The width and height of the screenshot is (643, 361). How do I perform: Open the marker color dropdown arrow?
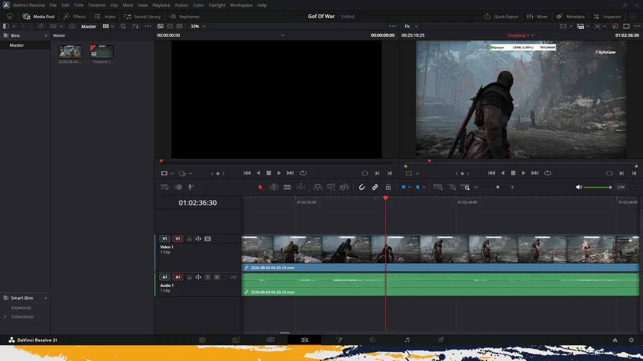424,187
